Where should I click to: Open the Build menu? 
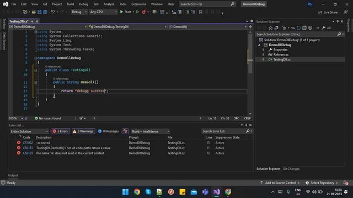[70, 4]
